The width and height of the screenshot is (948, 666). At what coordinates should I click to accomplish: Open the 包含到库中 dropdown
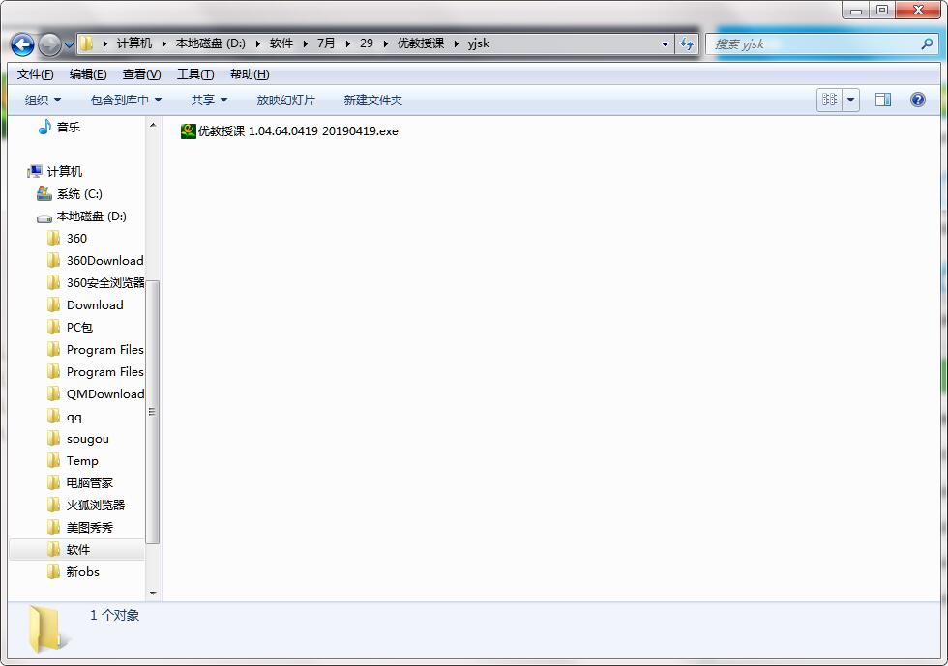(126, 101)
